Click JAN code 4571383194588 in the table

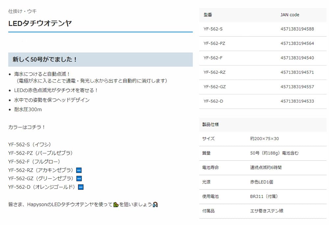coord(297,29)
